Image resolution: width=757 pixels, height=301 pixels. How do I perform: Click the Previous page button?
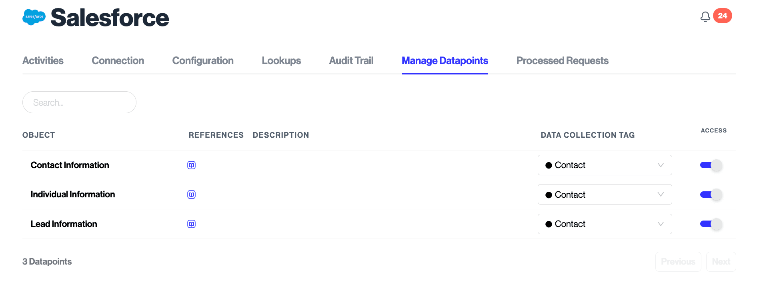(678, 262)
